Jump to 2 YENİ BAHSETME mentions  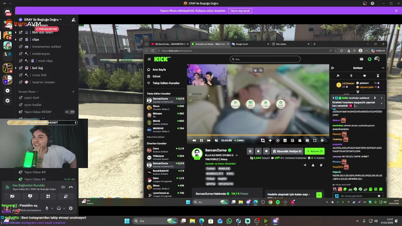47,29
